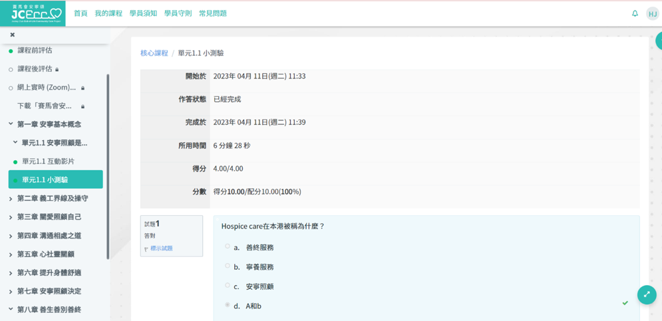
Task: Expand 第二章 義工界線及操守 chapter
Action: point(11,199)
